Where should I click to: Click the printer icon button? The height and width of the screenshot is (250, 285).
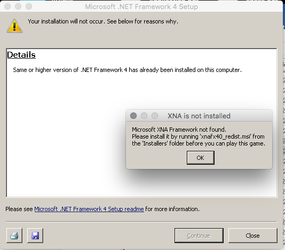click(x=14, y=236)
